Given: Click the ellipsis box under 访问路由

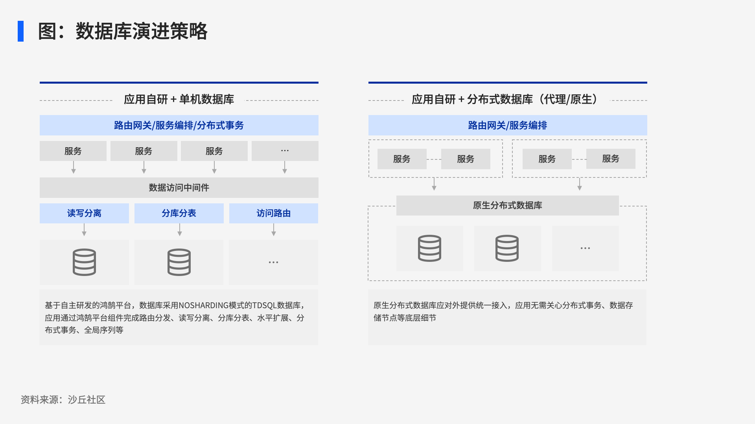Looking at the screenshot, I should point(273,262).
